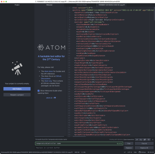Click the printQuality Medium line
Viewport: 155px width, 154px height.
91,17
